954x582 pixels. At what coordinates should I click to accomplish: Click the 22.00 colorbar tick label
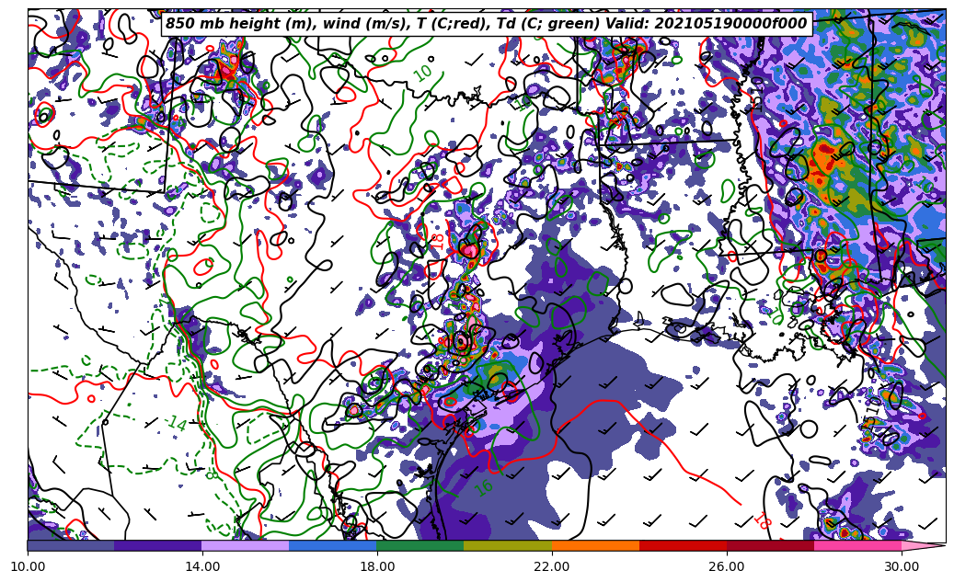(552, 567)
